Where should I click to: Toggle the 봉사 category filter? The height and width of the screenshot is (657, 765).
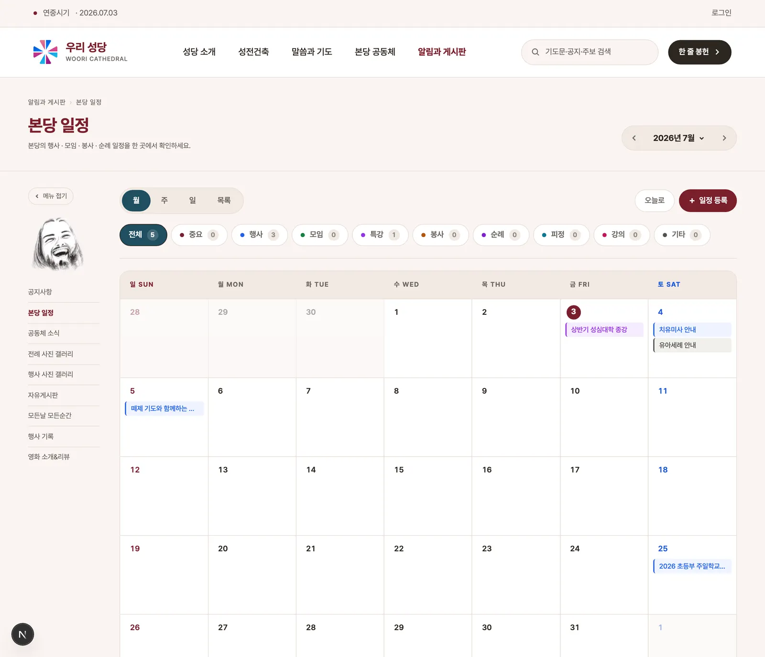[x=440, y=235]
